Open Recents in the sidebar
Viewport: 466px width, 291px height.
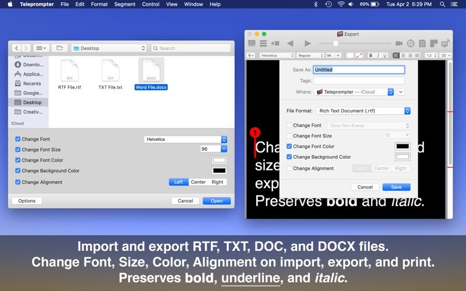(x=28, y=83)
